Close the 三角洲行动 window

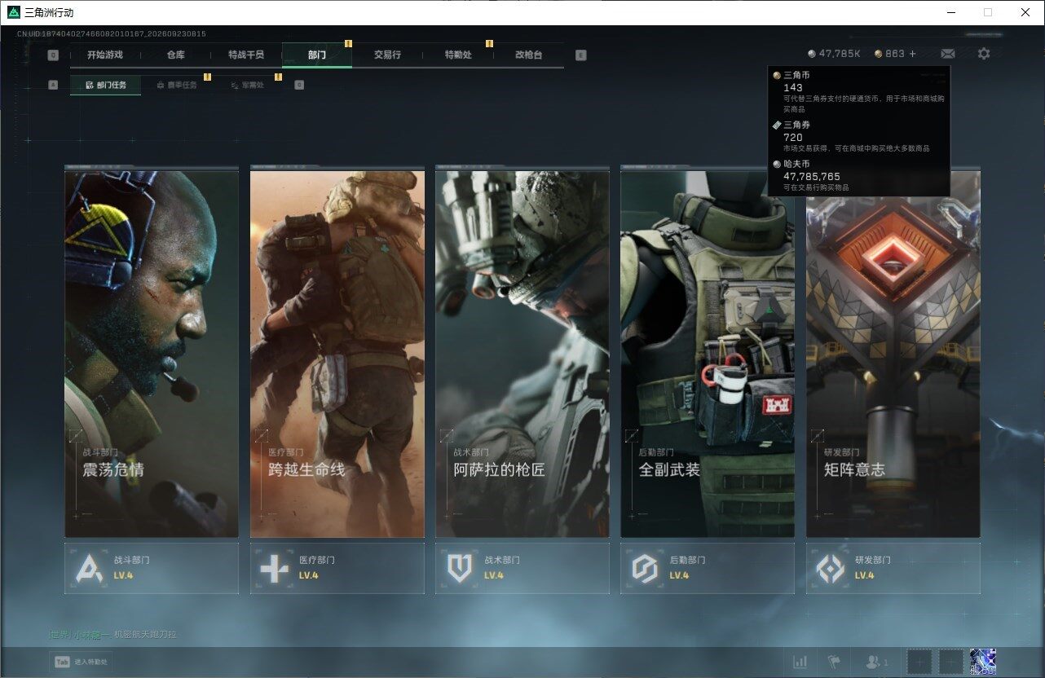(1025, 12)
